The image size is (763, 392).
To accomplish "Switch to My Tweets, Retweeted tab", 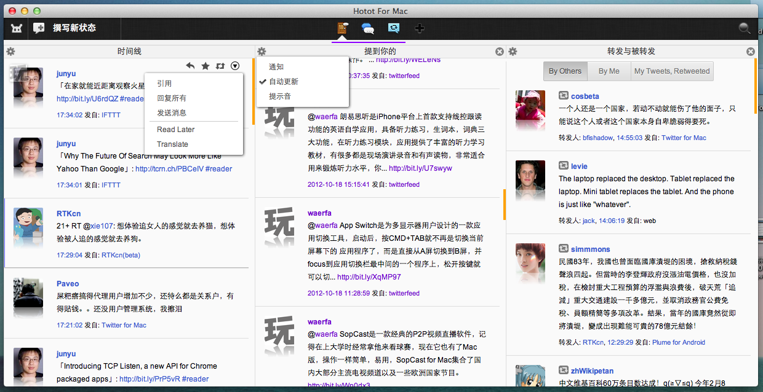I will click(672, 71).
